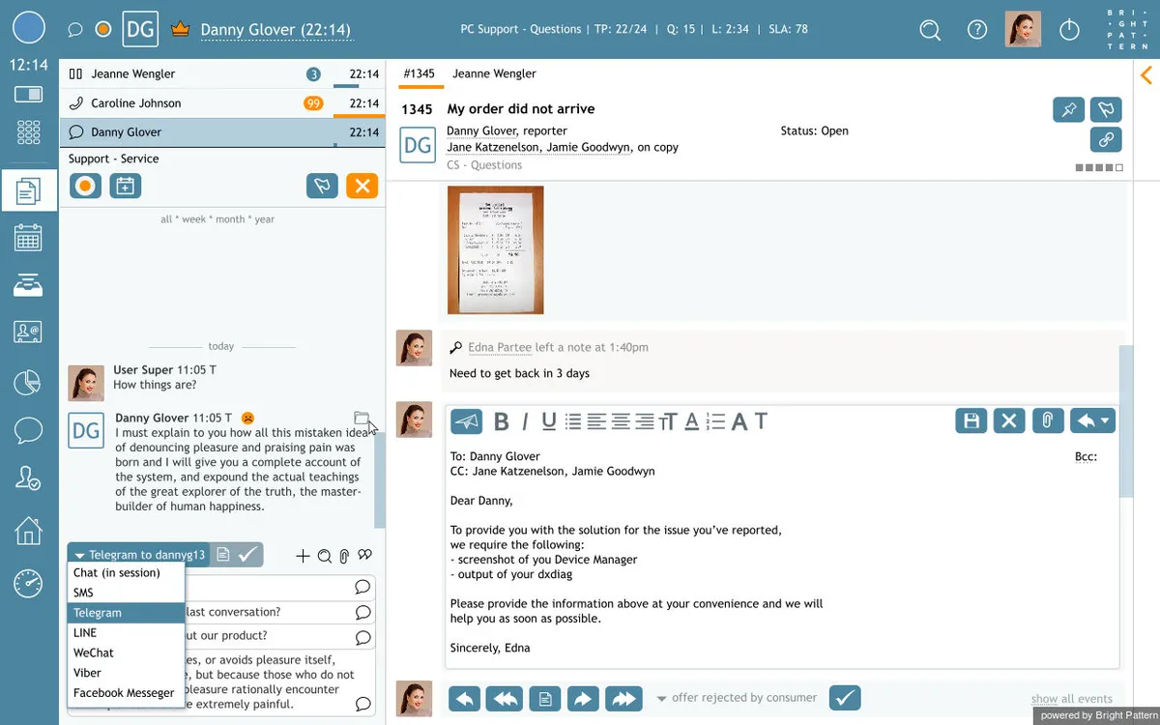
Task: Open the gauge dashboard in sidebar
Action: pos(28,583)
